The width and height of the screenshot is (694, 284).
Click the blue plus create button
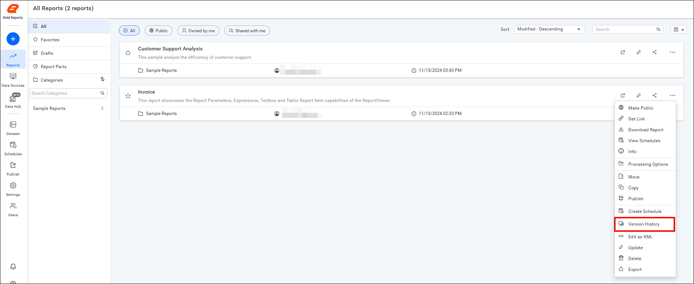point(13,39)
